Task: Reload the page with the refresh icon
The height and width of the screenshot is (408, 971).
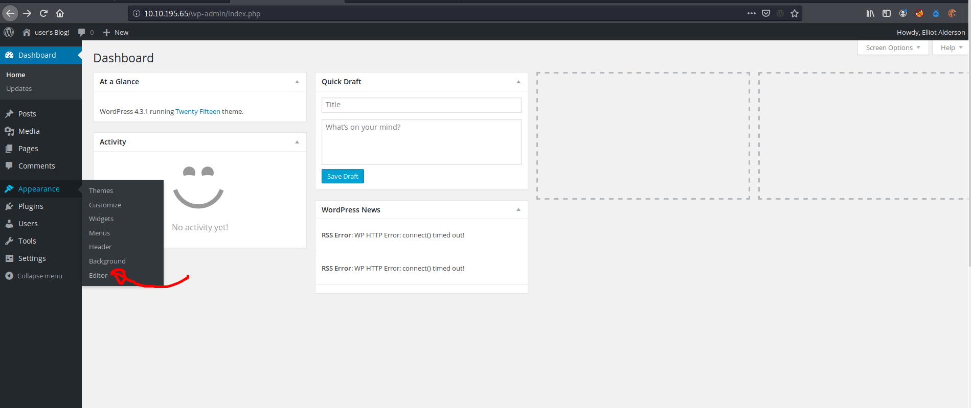Action: click(x=43, y=13)
